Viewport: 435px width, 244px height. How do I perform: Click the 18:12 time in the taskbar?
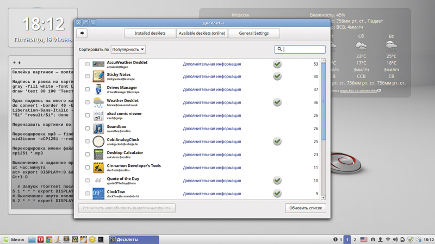[x=428, y=240]
